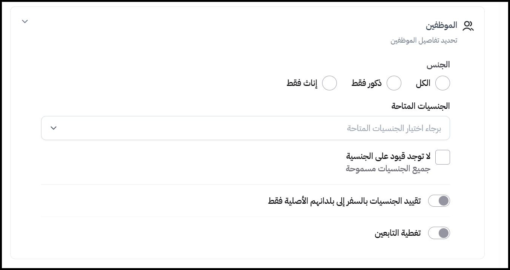Click the الموظفين section title
510x270 pixels.
click(x=442, y=26)
